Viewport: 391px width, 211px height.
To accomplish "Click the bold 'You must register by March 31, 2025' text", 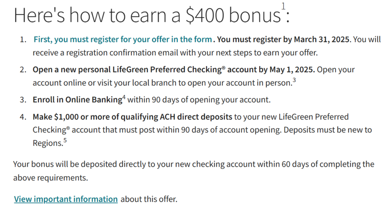I will pyautogui.click(x=284, y=39).
